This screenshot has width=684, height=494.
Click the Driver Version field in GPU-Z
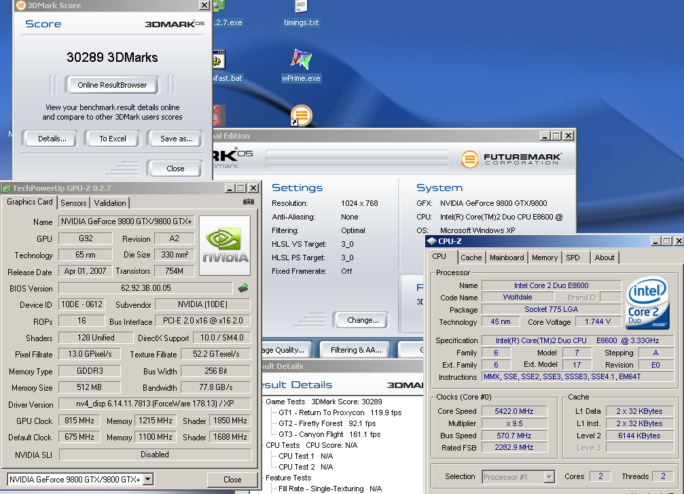(x=155, y=404)
